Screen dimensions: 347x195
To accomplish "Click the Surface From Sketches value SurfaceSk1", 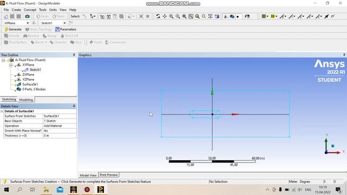I will pyautogui.click(x=60, y=116).
